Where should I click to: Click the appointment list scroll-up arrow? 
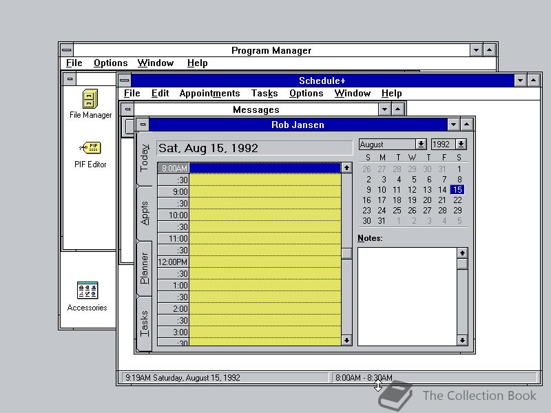(346, 168)
